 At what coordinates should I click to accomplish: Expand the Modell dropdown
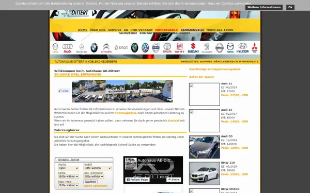[x=97, y=168]
